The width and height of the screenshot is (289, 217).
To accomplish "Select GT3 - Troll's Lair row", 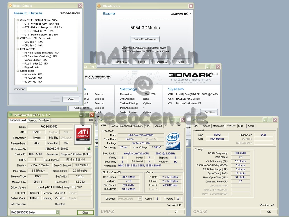I will point(39,31).
